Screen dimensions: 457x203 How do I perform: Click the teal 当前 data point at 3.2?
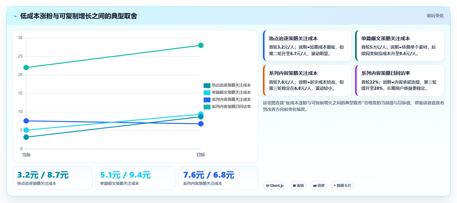click(x=26, y=137)
